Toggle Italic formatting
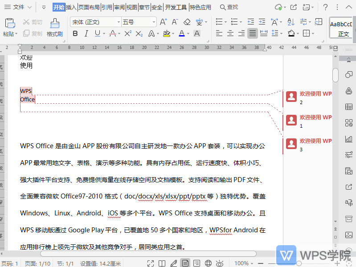 point(86,33)
